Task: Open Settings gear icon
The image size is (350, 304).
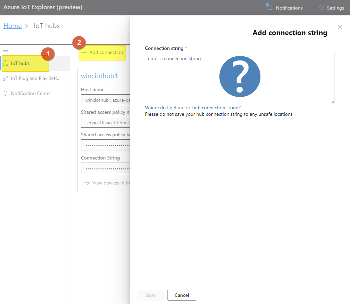Action: click(321, 8)
